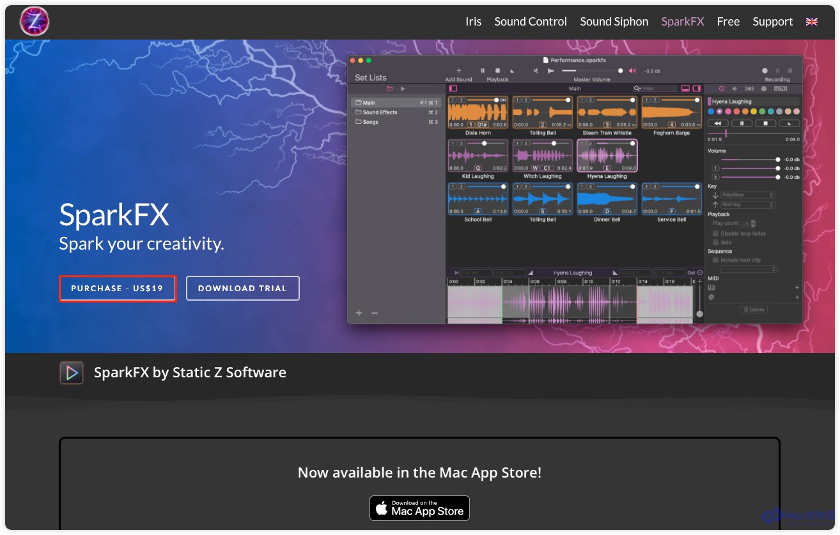
Task: Click the Delete button in inspector
Action: click(x=754, y=310)
